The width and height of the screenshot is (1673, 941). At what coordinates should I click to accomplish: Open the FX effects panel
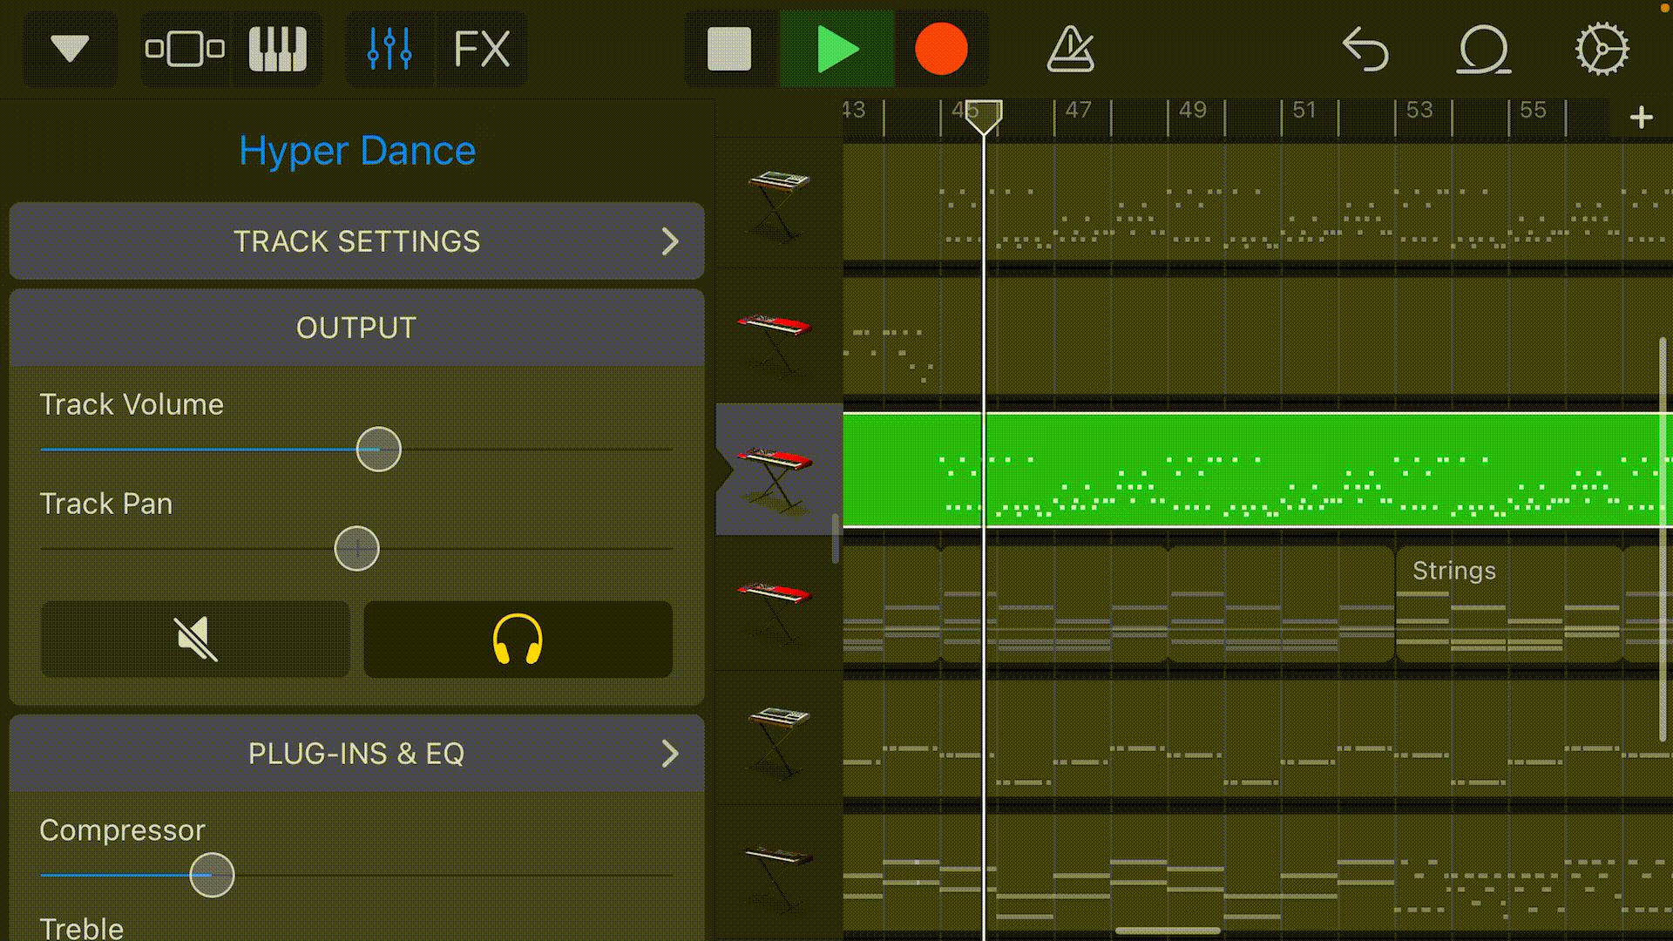click(x=482, y=49)
